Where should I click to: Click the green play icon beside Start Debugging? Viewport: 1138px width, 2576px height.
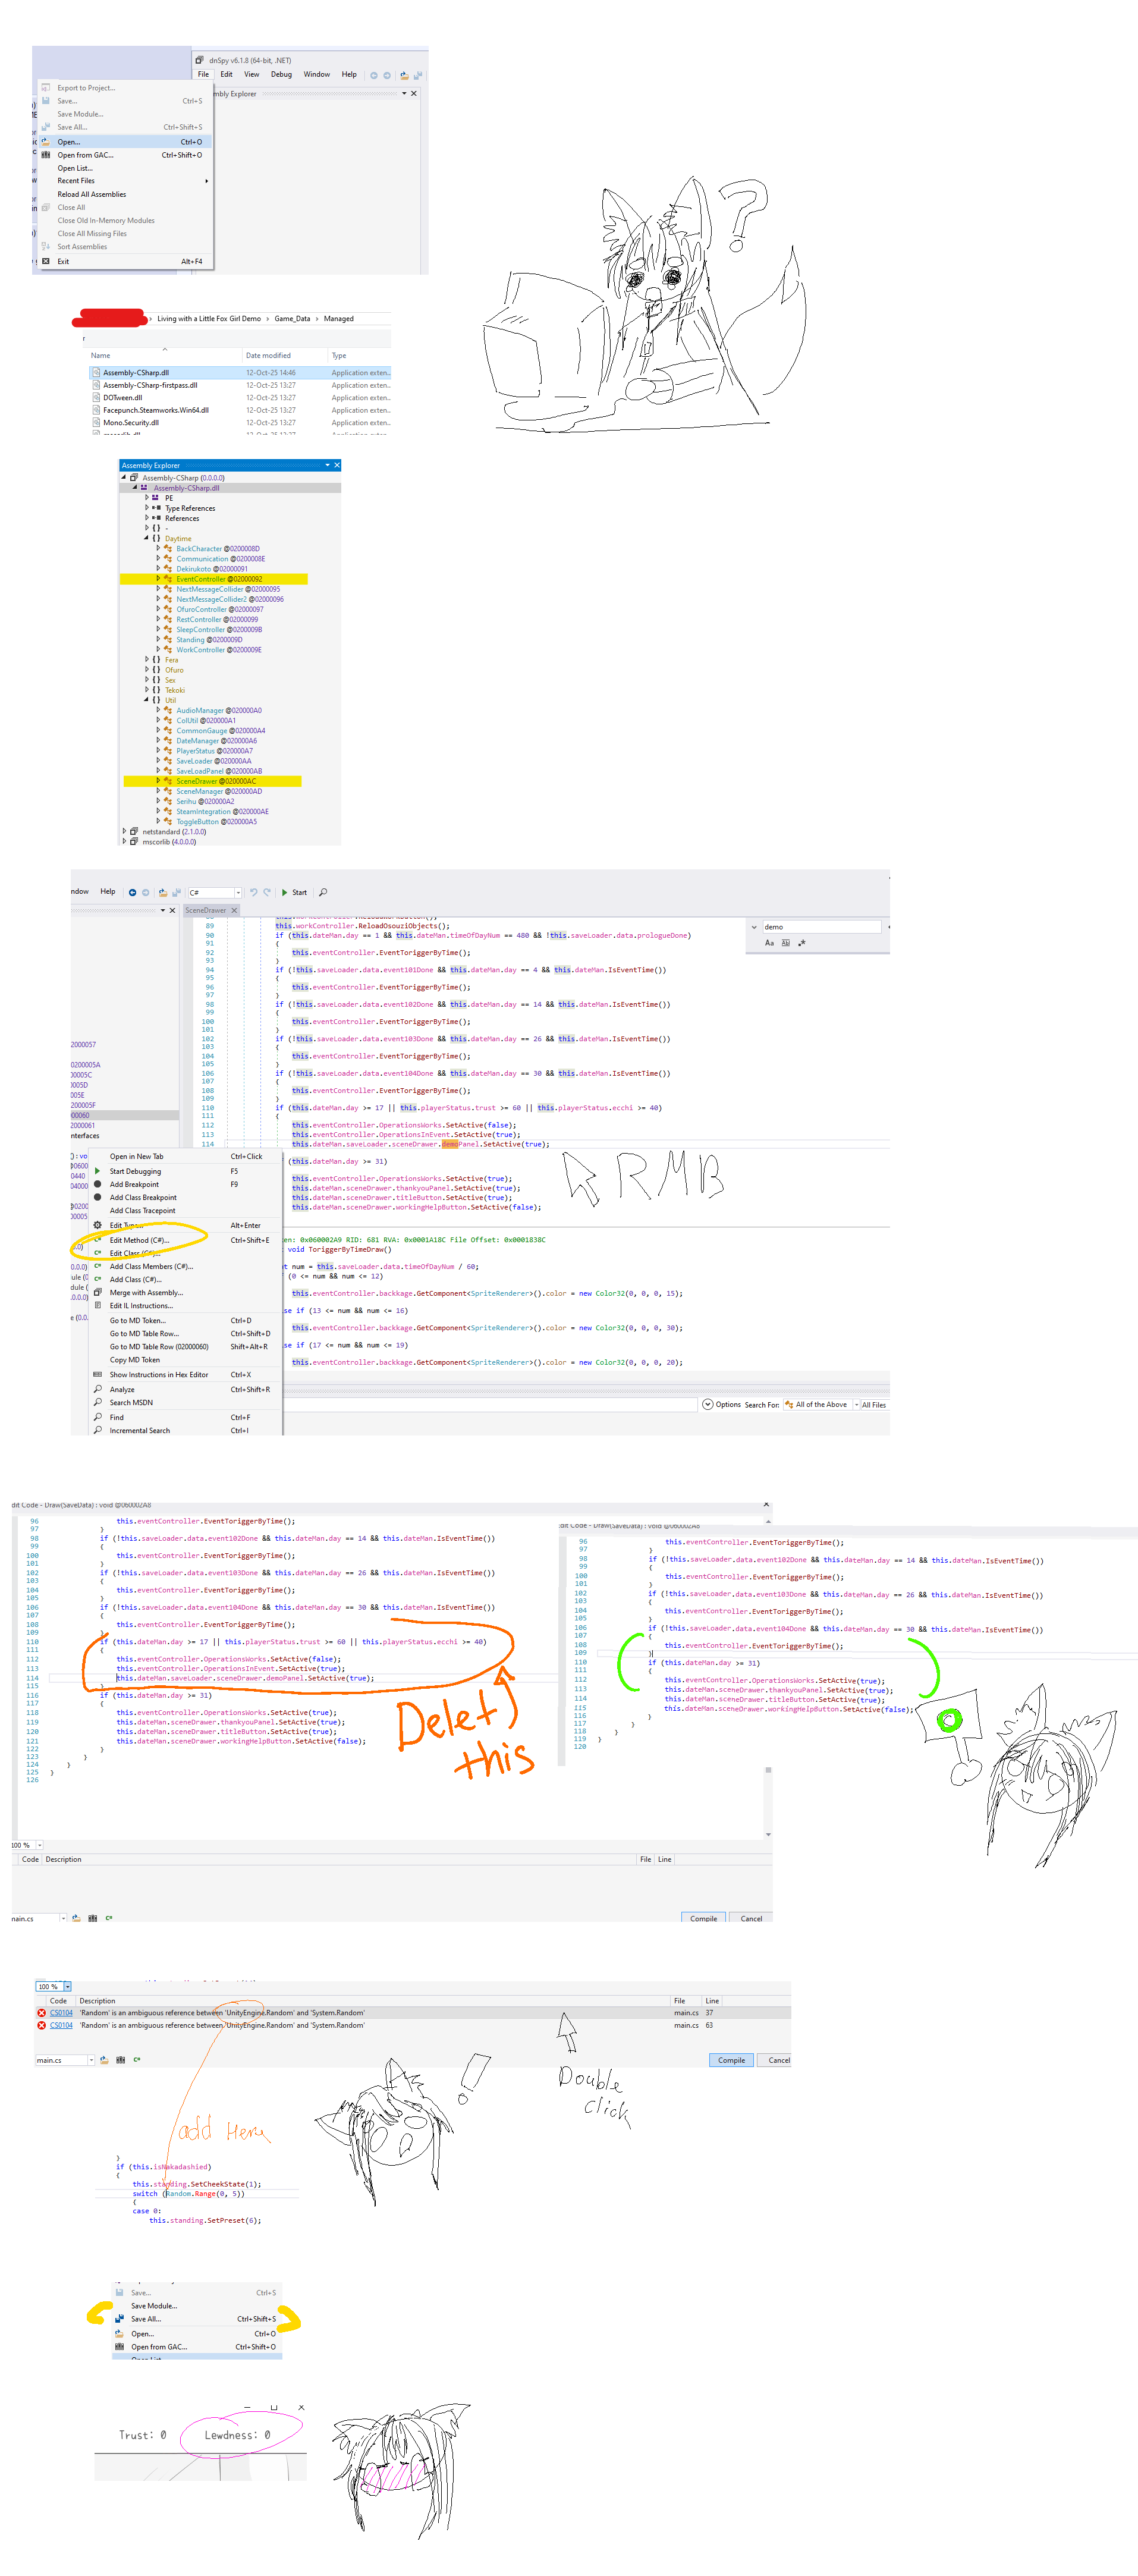tap(97, 1171)
